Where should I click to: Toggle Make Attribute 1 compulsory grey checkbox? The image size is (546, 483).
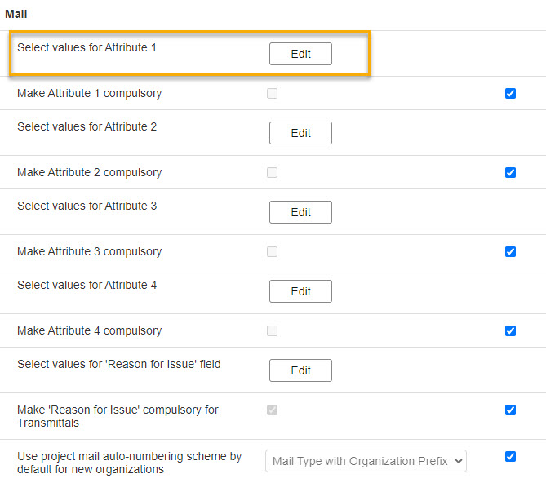[272, 93]
